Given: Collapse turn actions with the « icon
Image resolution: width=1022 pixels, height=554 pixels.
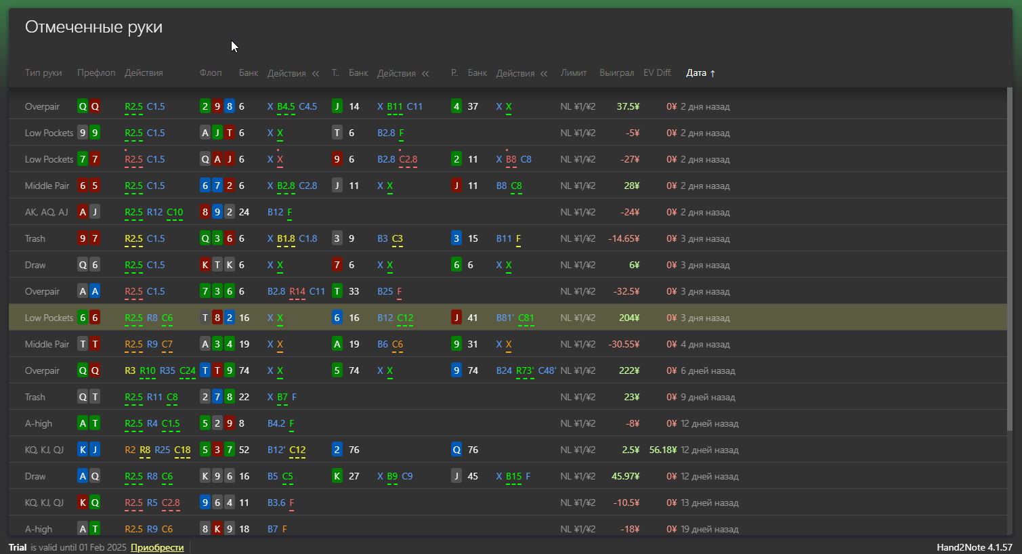Looking at the screenshot, I should pyautogui.click(x=425, y=73).
